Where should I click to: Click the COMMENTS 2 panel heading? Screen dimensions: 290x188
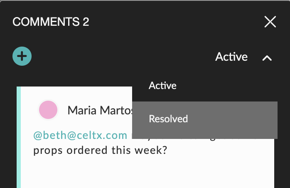click(x=51, y=22)
